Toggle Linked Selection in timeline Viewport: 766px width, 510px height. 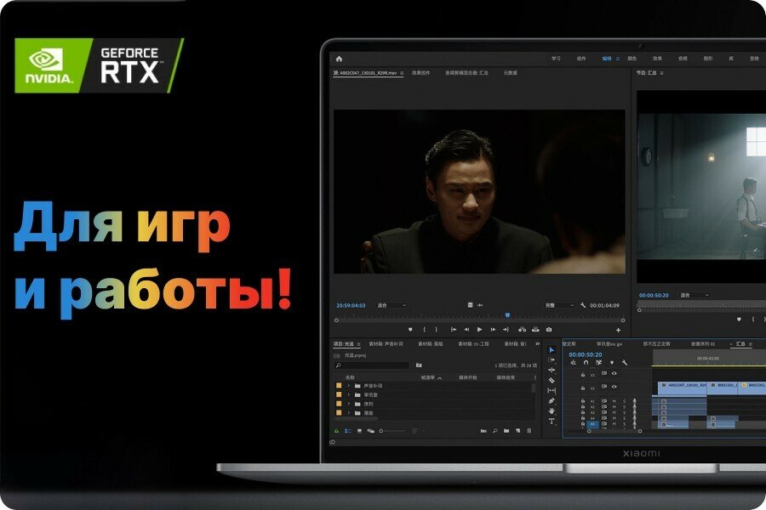coord(598,363)
